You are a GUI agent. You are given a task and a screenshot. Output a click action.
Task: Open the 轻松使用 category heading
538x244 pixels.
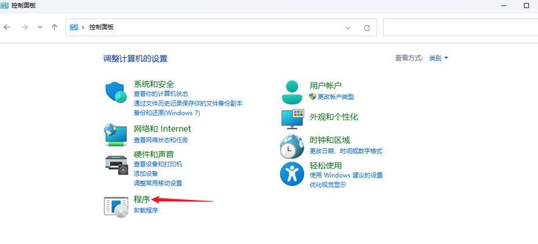click(x=325, y=165)
